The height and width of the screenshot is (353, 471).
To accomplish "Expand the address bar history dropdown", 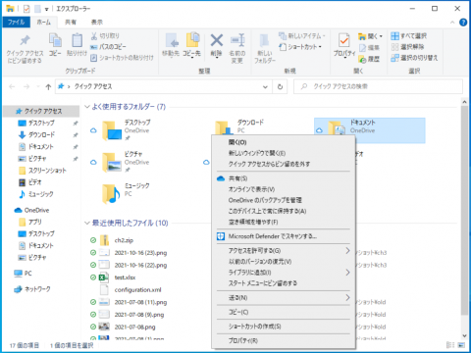I will 265,87.
